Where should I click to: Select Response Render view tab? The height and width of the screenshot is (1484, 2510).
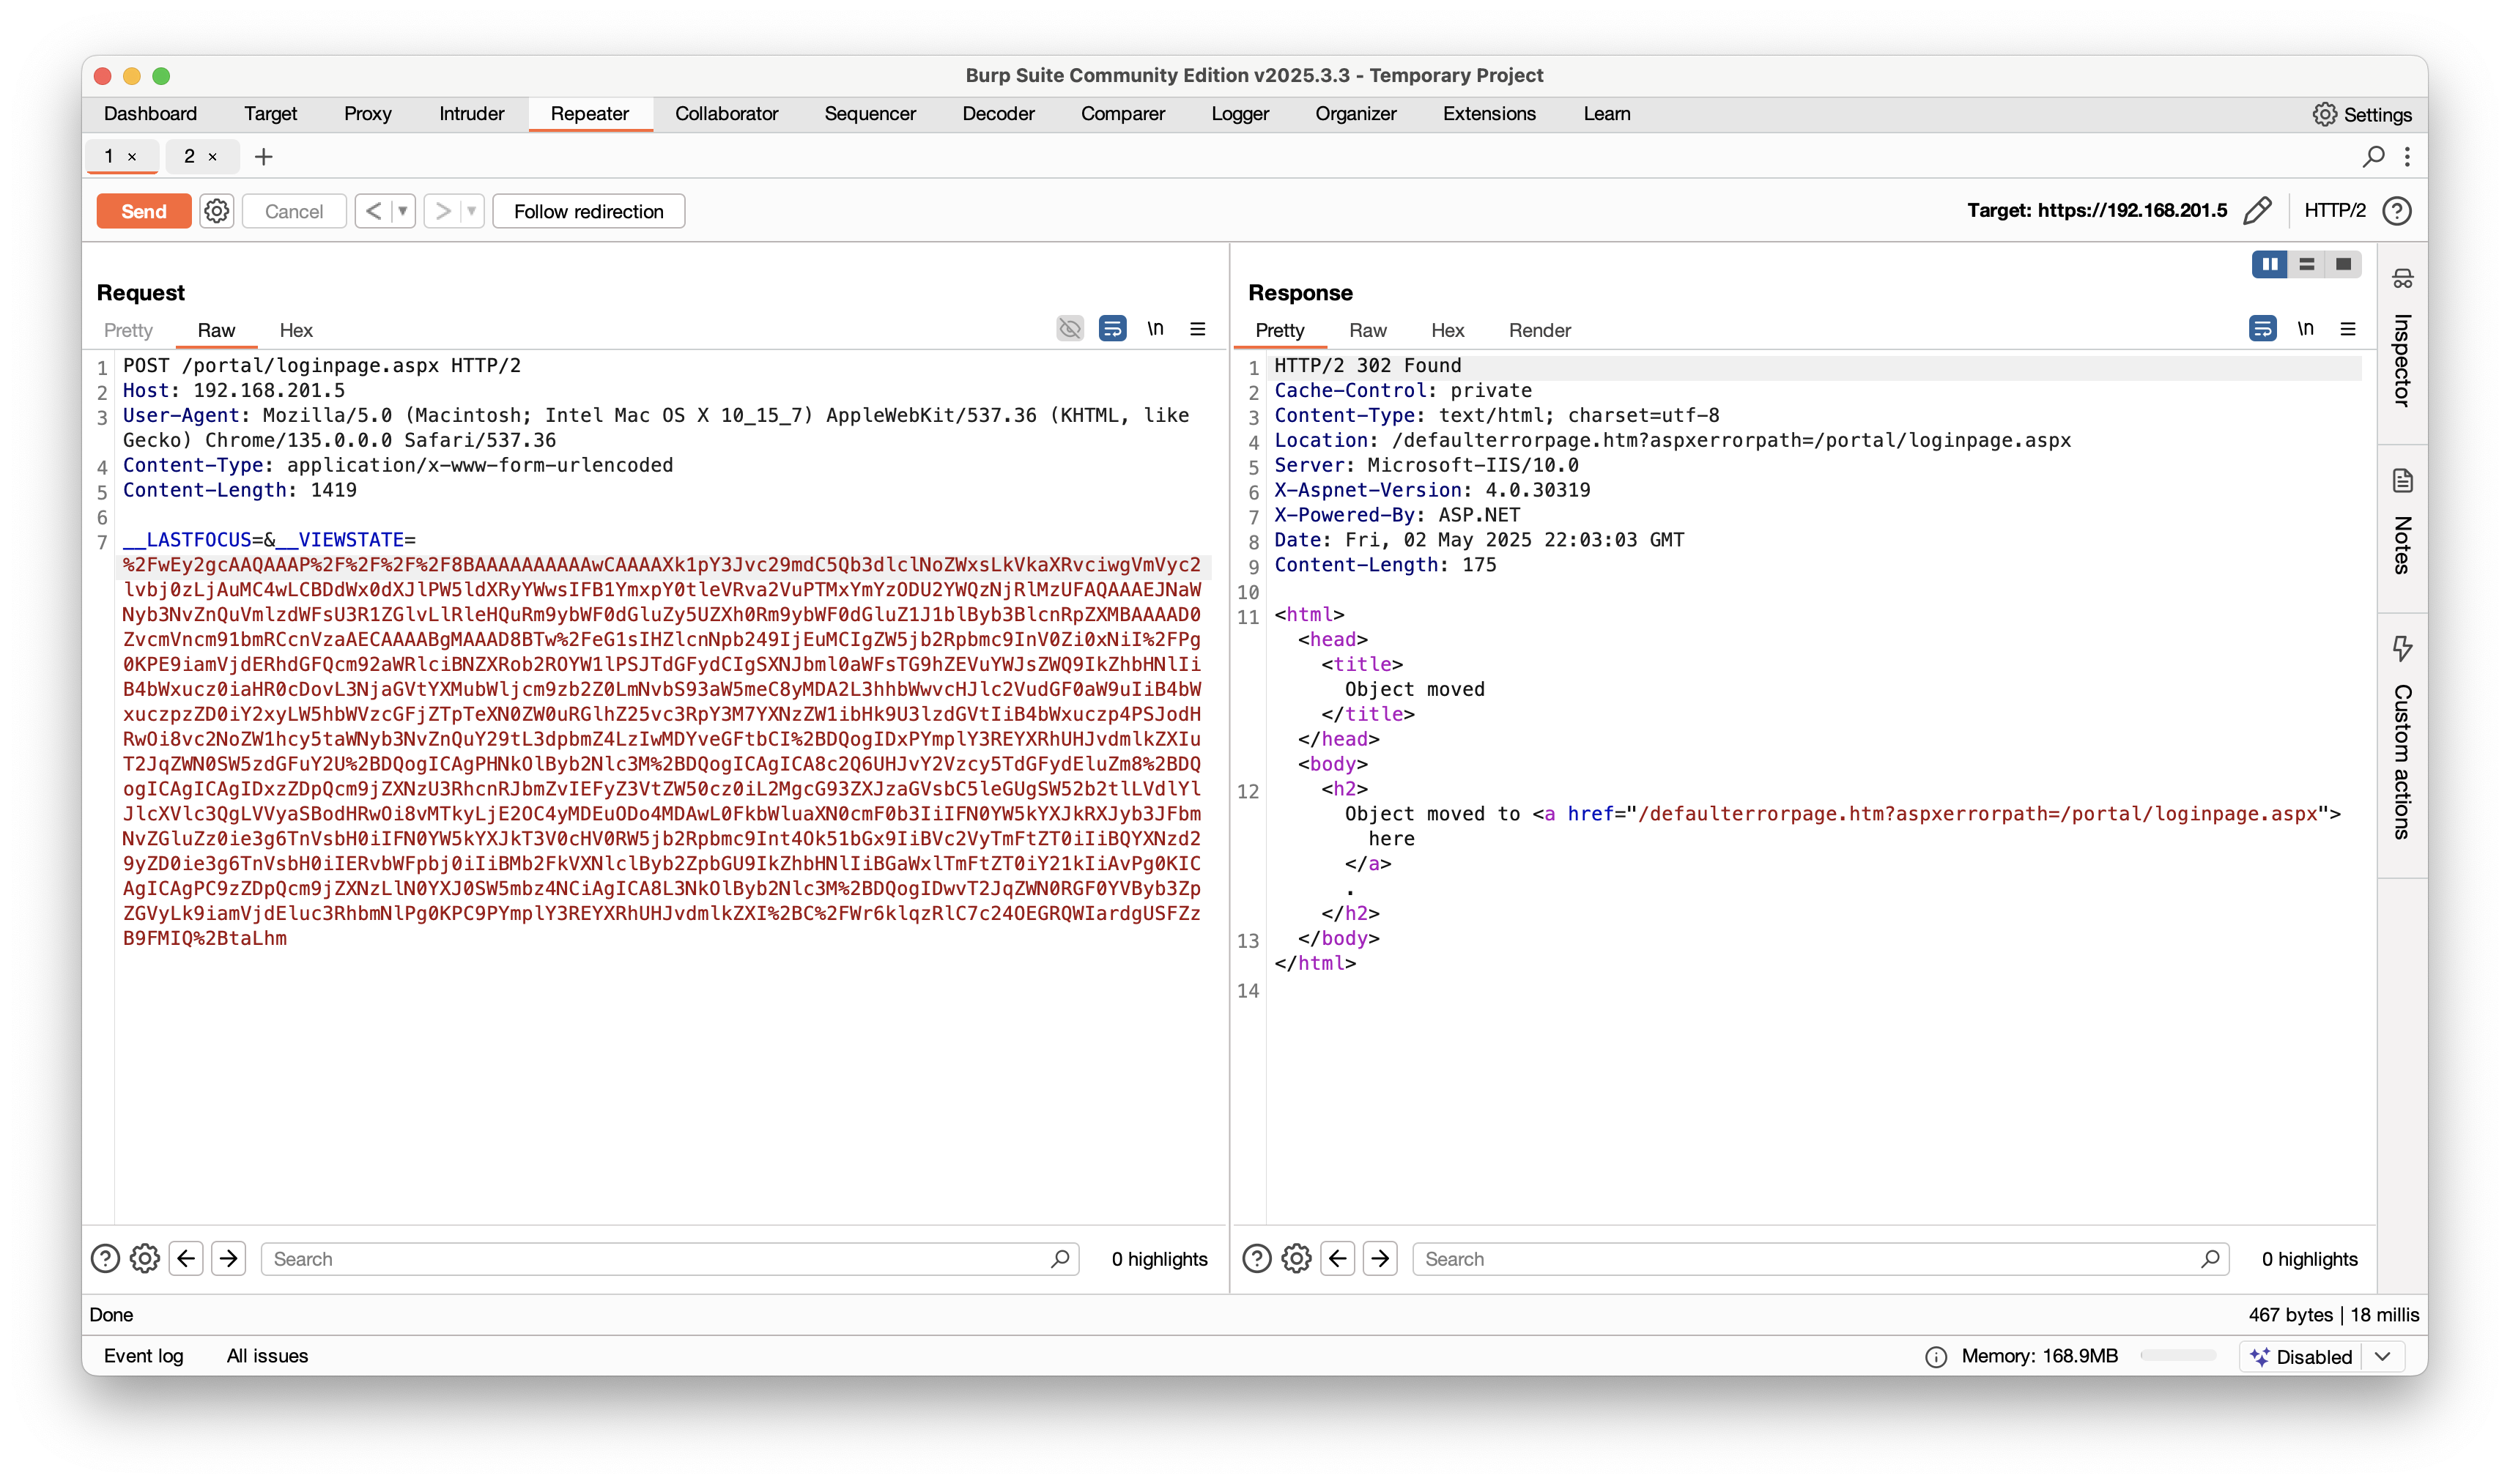[x=1539, y=330]
